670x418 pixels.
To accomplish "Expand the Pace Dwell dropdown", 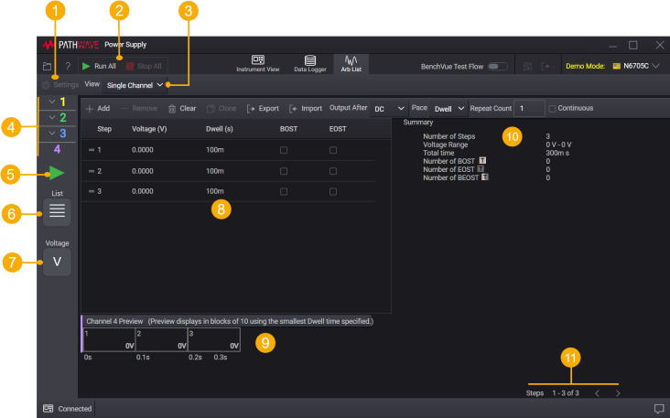I will pos(448,108).
